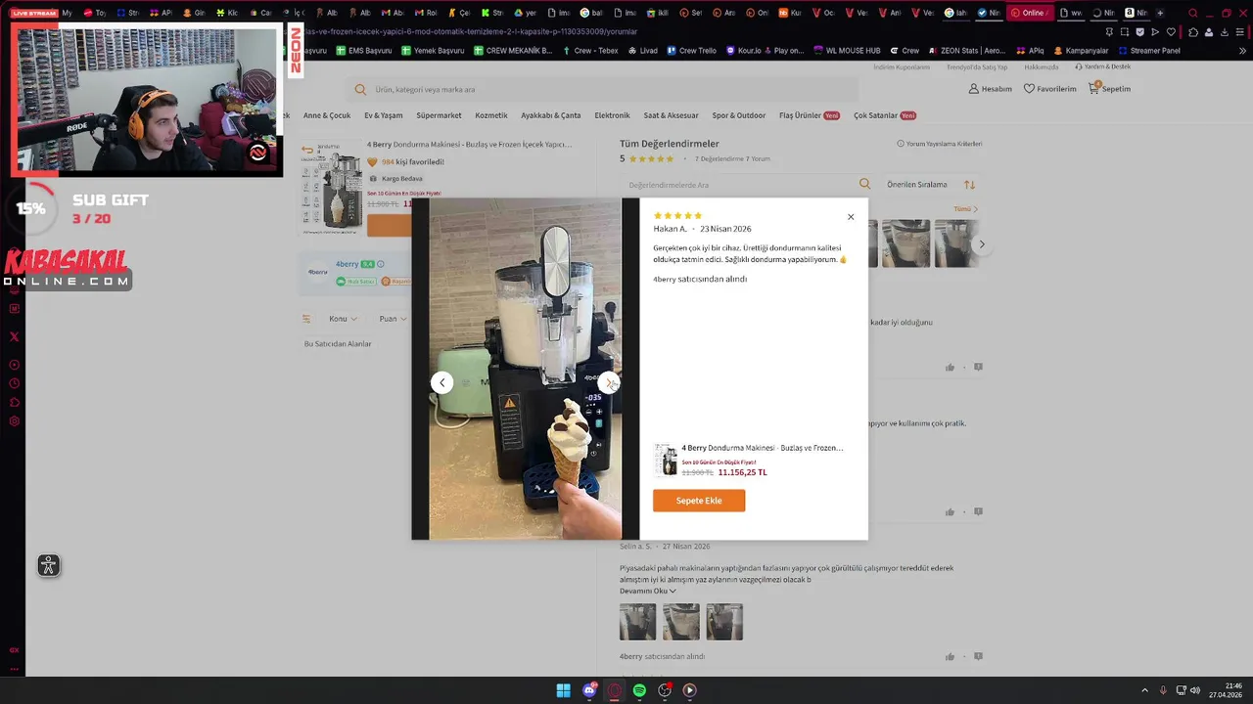Click the back arrow on the product image

308,151
